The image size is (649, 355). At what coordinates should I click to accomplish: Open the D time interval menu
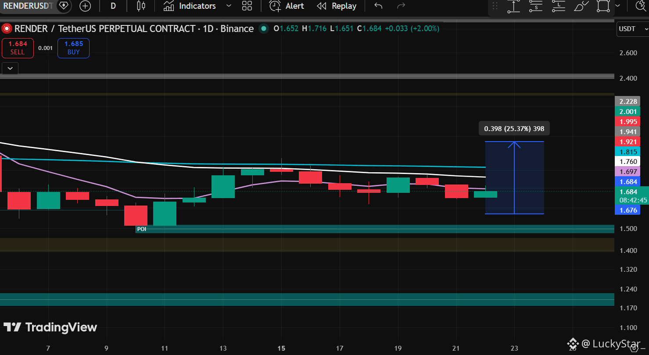(113, 6)
